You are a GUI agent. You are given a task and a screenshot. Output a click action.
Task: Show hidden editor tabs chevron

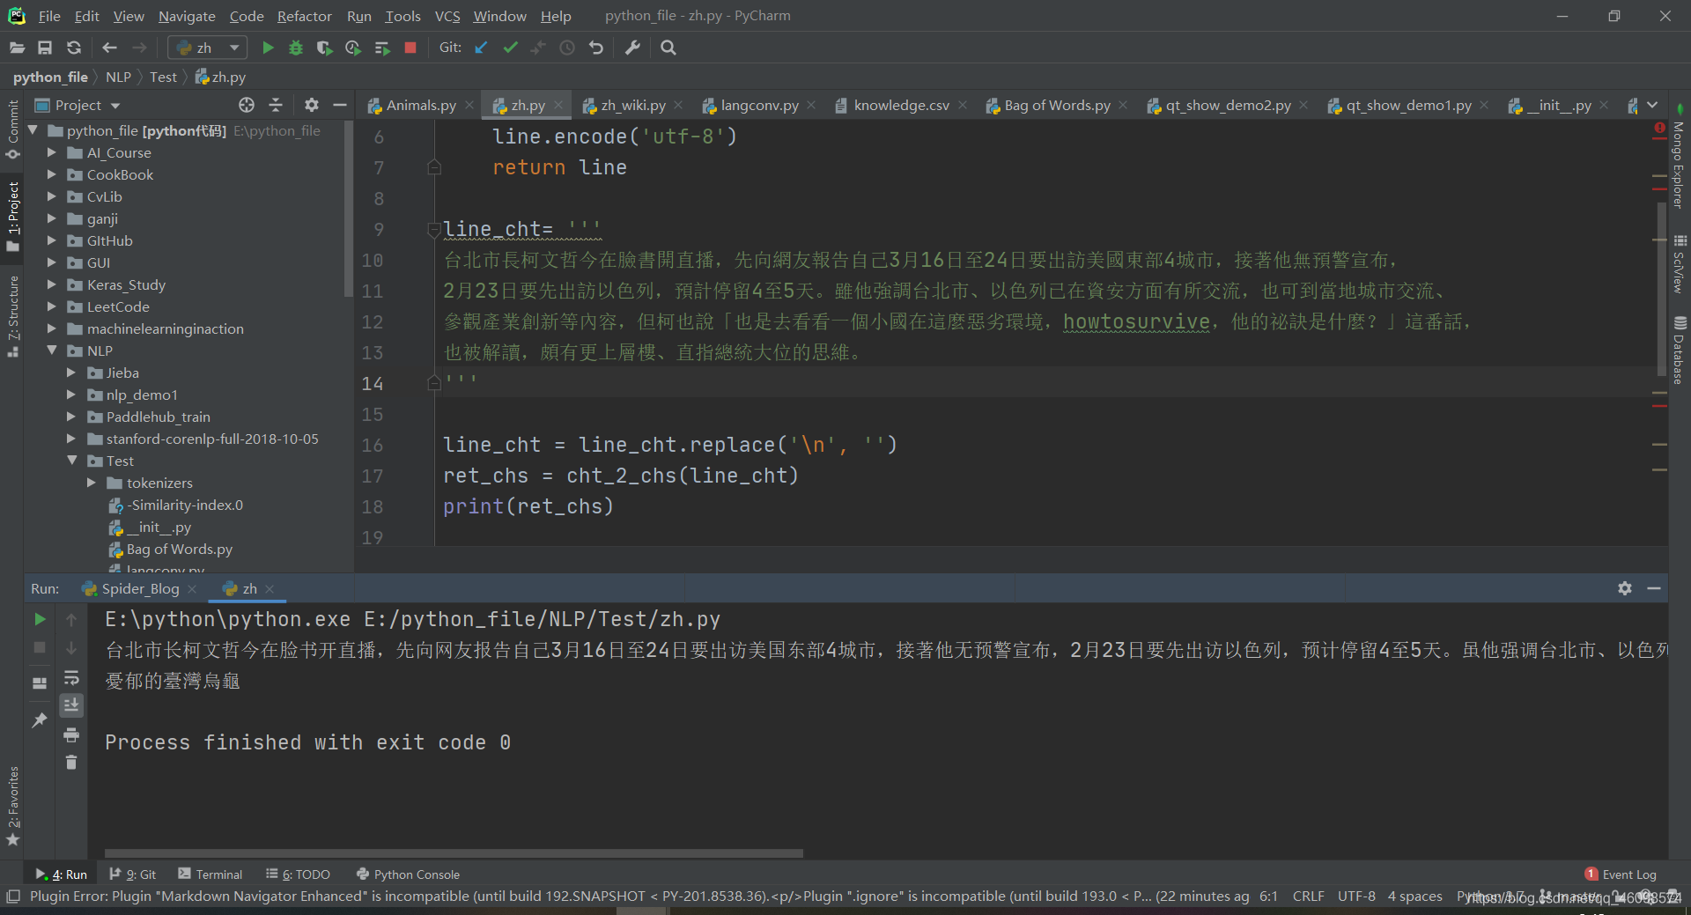(x=1652, y=105)
